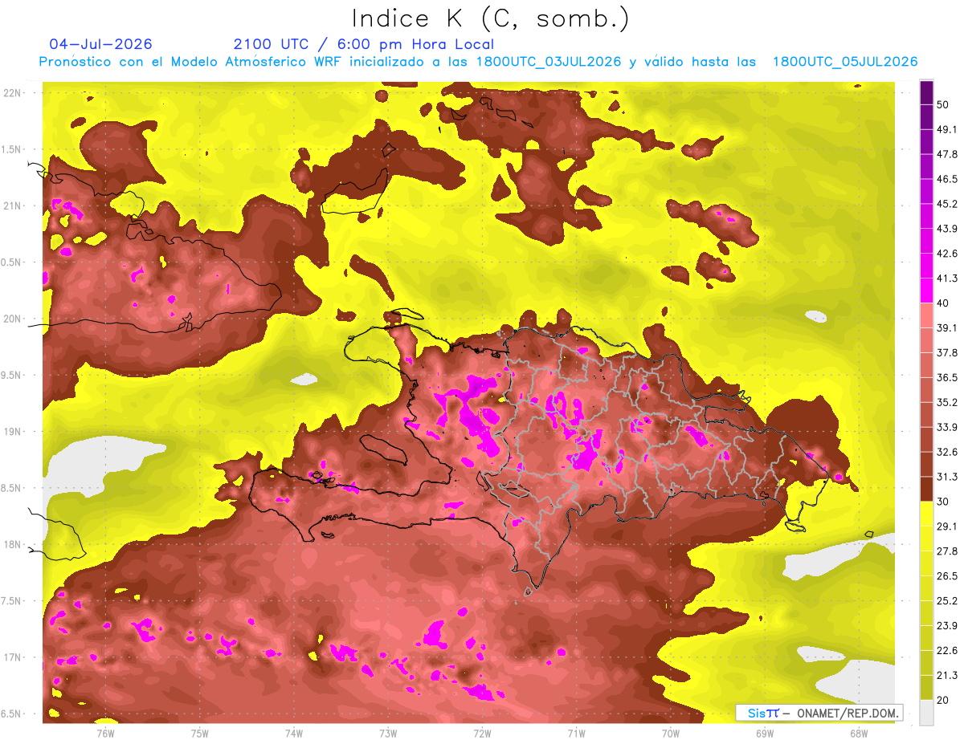
Task: Click the dark purple top swatch above 50
Action: (x=927, y=93)
